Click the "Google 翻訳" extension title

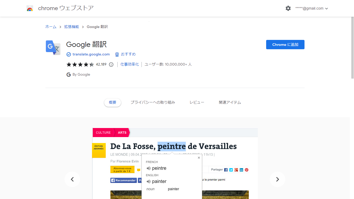tap(87, 45)
